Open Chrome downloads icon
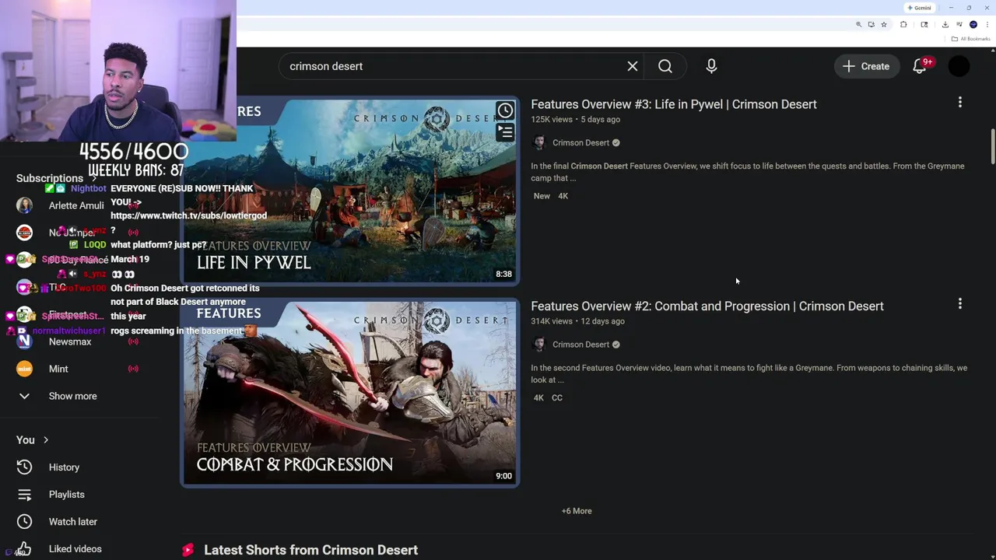This screenshot has height=560, width=996. 945,24
